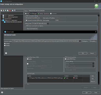The width and height of the screenshot is (101, 95).
Task: Open the External Loader path dropdown arrow
Action: (x=80, y=41)
